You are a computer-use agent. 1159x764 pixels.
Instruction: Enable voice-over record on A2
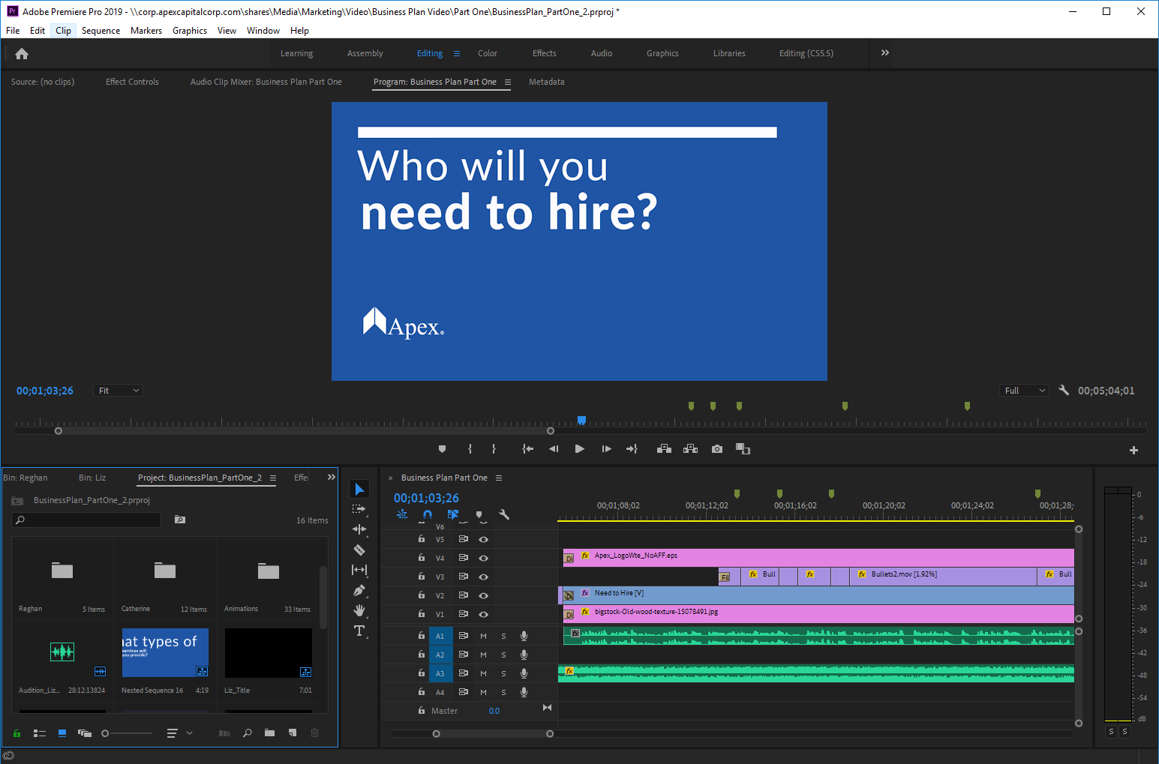pyautogui.click(x=524, y=655)
